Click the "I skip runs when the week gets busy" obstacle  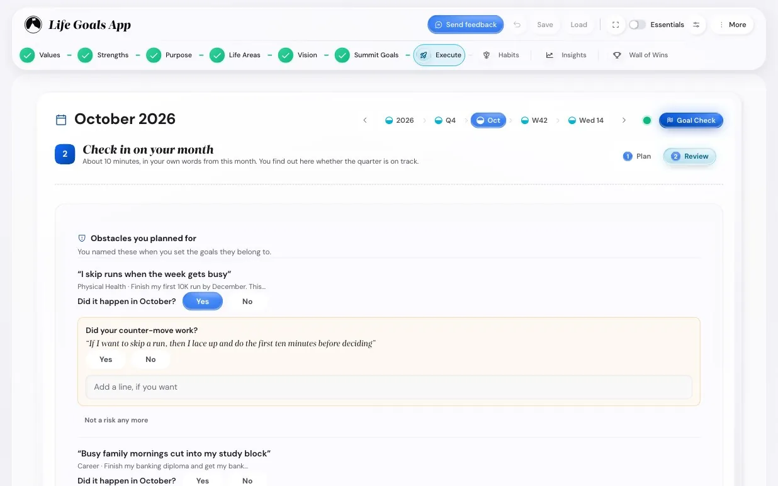tap(154, 274)
